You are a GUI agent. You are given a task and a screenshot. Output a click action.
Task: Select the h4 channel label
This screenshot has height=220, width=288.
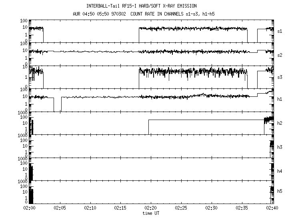280,171
